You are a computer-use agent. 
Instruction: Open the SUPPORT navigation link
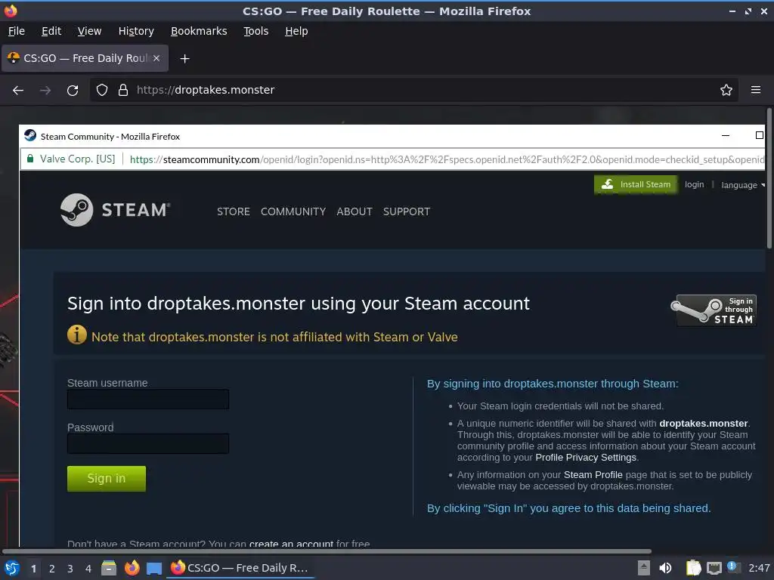406,211
